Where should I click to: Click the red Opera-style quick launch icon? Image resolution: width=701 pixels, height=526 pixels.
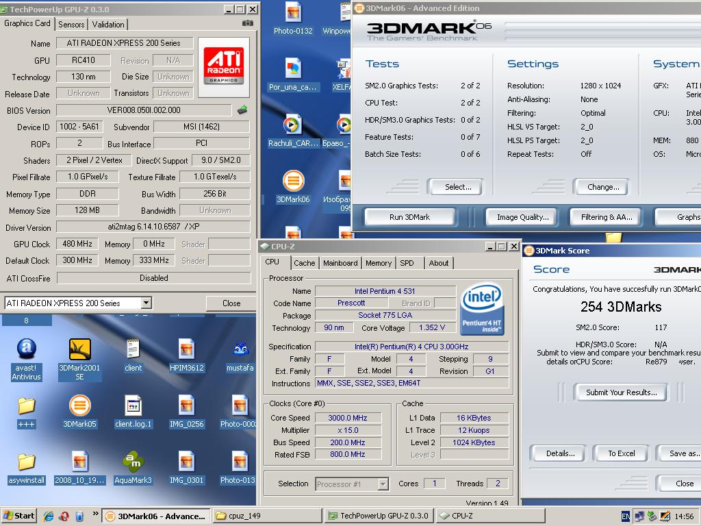[64, 516]
